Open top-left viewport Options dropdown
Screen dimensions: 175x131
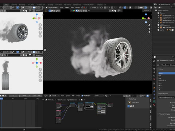(x=39, y=11)
